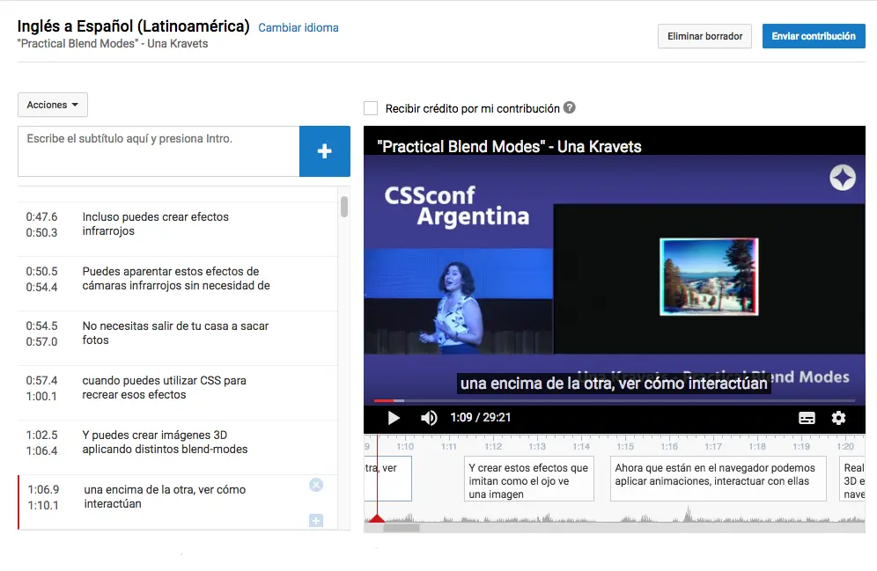The height and width of the screenshot is (571, 877).
Task: Mute the video with the speaker icon
Action: pos(429,418)
